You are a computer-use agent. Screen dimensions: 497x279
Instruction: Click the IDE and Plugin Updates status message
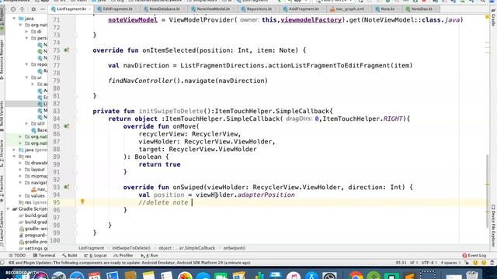(x=130, y=263)
